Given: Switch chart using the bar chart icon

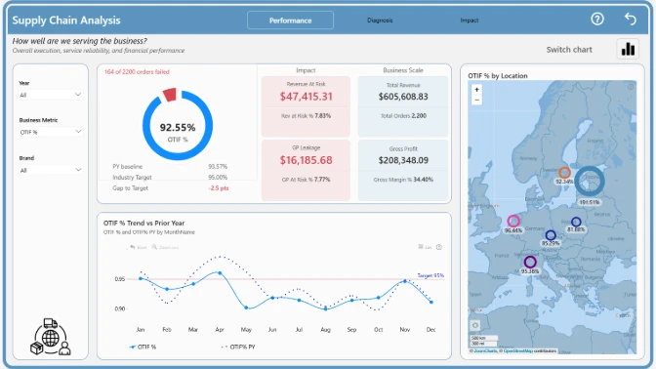Looking at the screenshot, I should click(x=628, y=49).
